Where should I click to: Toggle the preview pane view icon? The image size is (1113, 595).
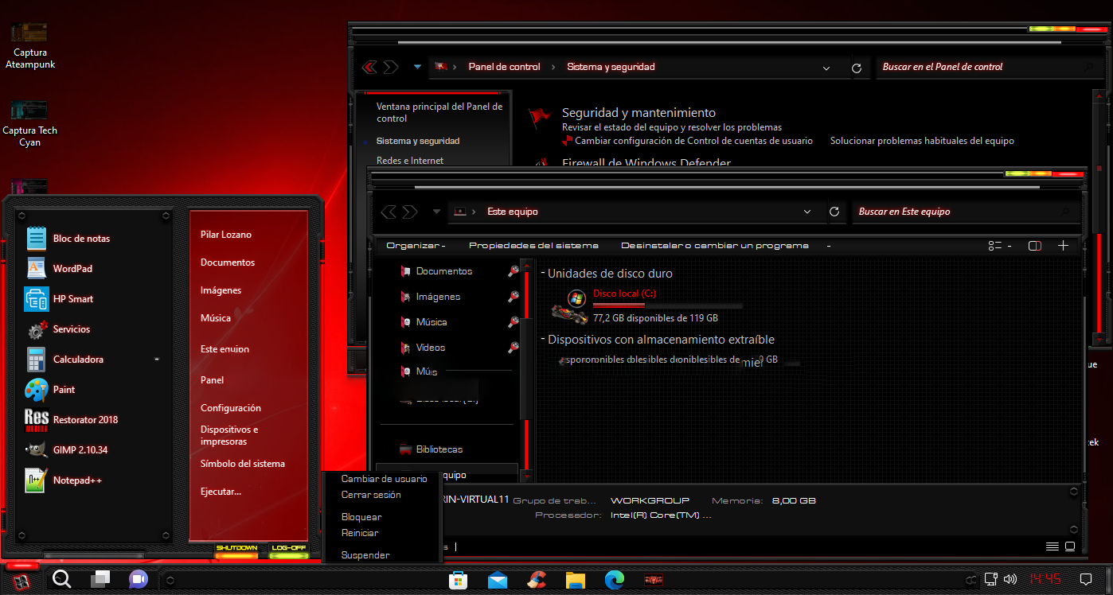coord(1034,246)
